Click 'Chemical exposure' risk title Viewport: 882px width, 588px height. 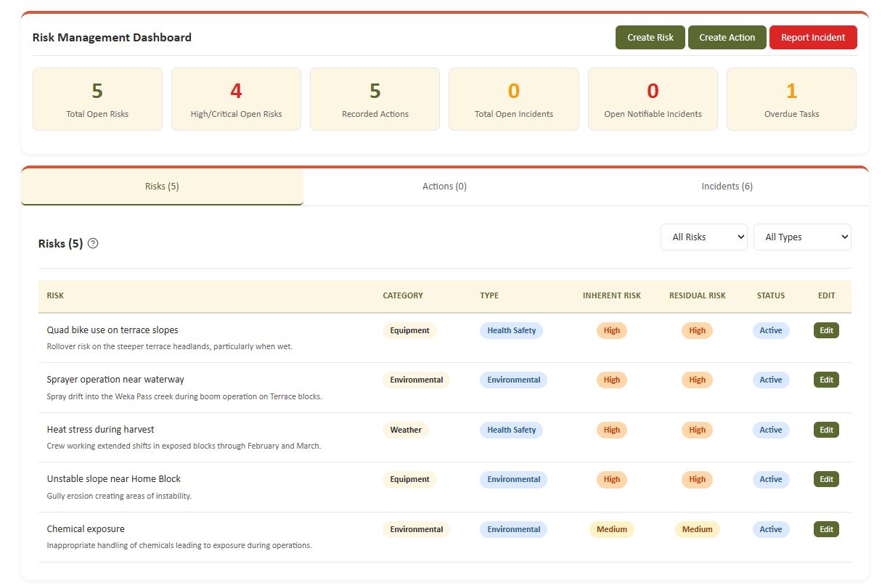click(x=86, y=528)
